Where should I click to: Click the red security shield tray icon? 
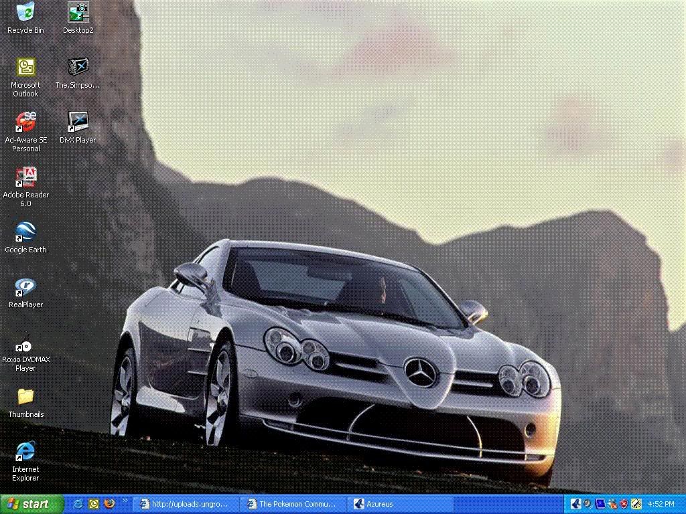point(624,504)
